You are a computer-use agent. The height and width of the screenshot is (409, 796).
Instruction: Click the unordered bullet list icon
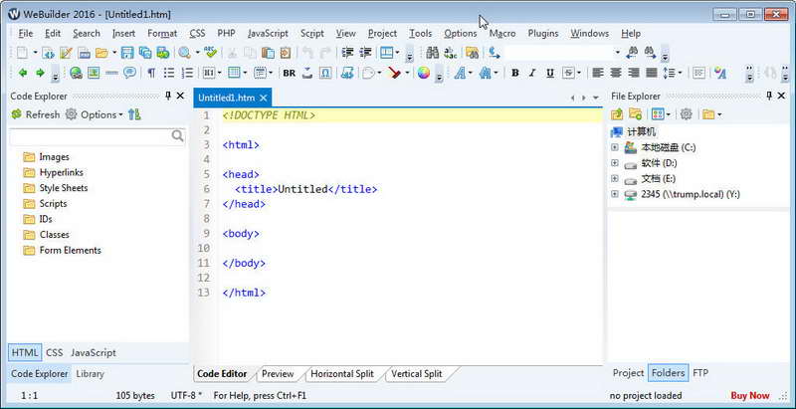click(x=169, y=73)
